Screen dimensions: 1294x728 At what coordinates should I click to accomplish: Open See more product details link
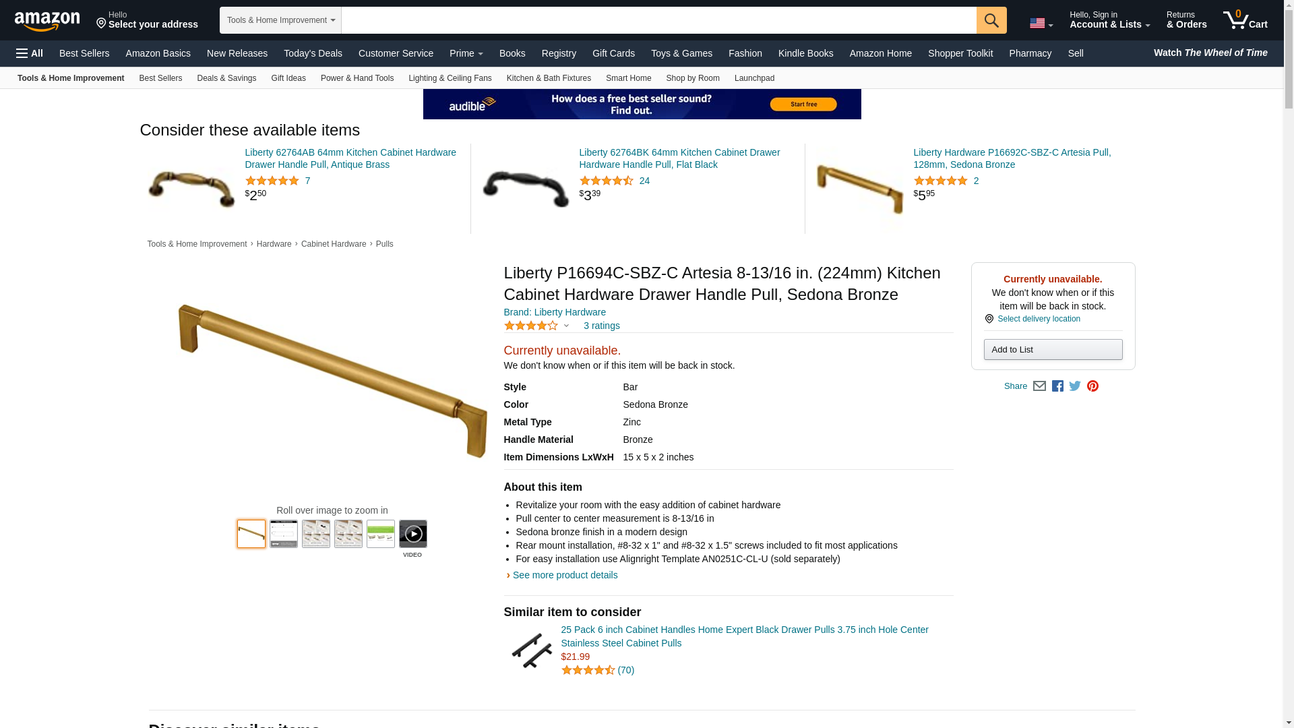(x=565, y=575)
